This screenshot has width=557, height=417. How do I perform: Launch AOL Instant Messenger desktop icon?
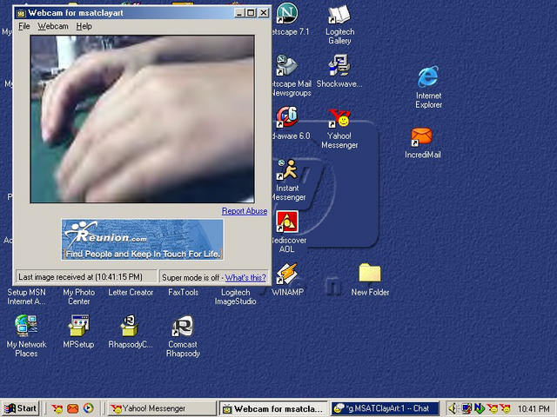pyautogui.click(x=287, y=170)
